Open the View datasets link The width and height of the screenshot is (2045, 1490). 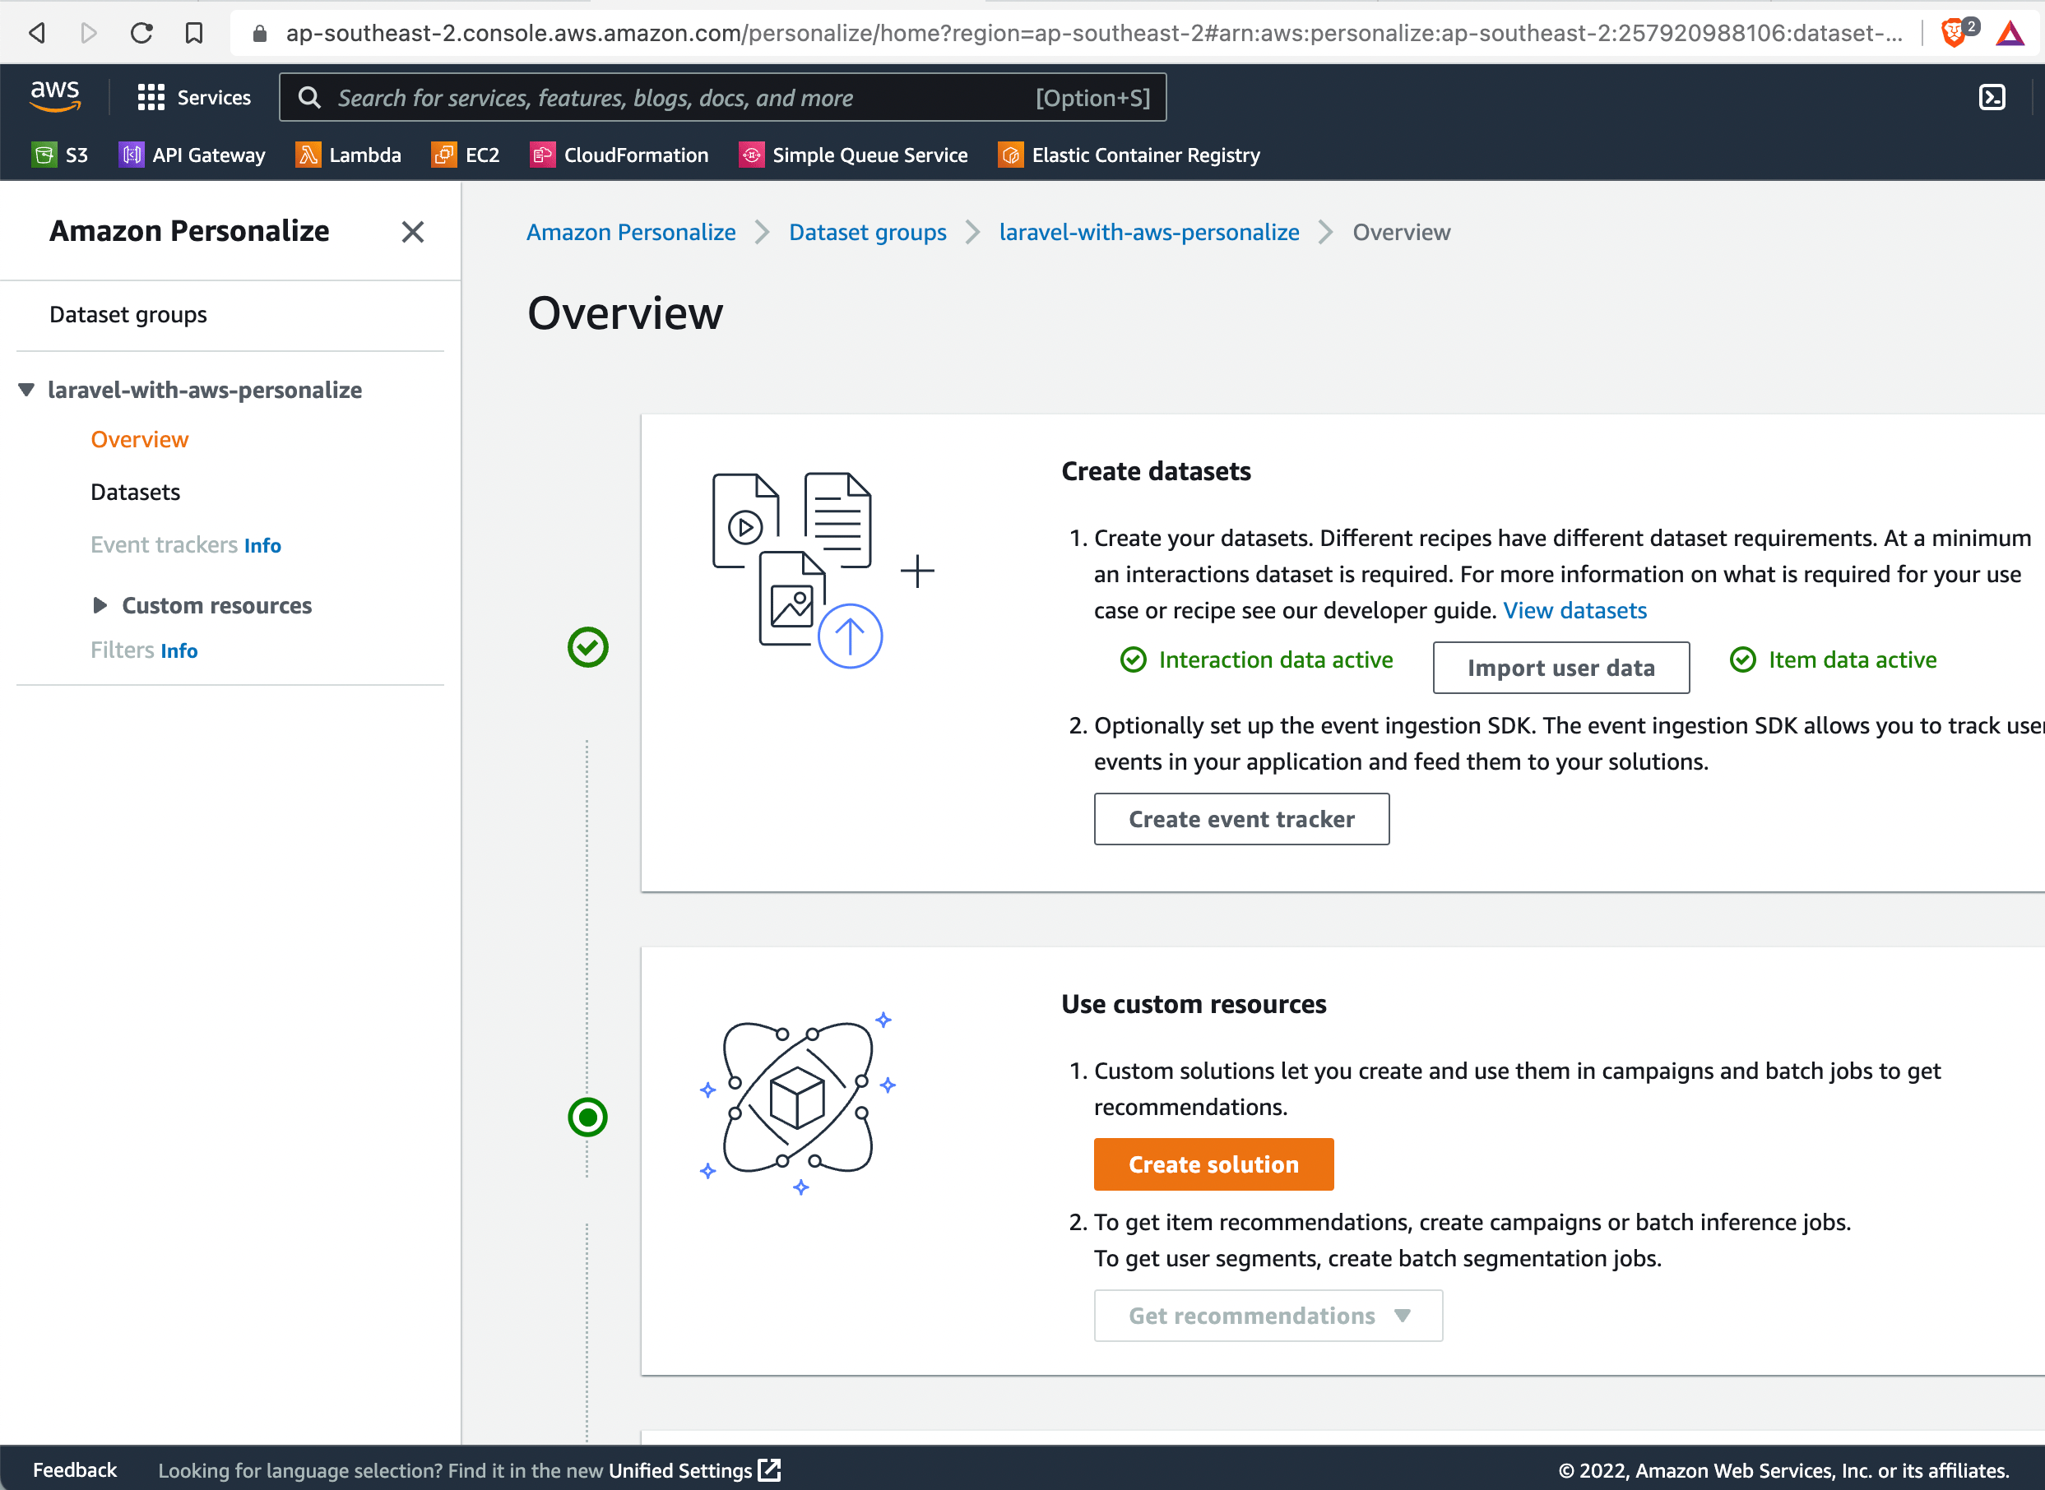[x=1574, y=609]
